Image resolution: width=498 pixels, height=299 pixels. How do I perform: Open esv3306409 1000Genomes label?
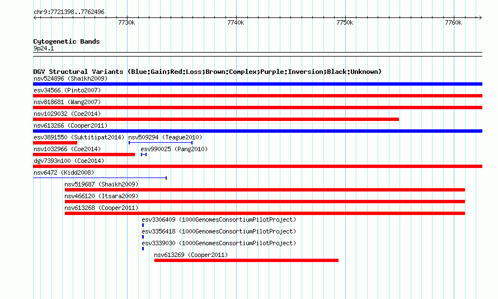(x=219, y=219)
